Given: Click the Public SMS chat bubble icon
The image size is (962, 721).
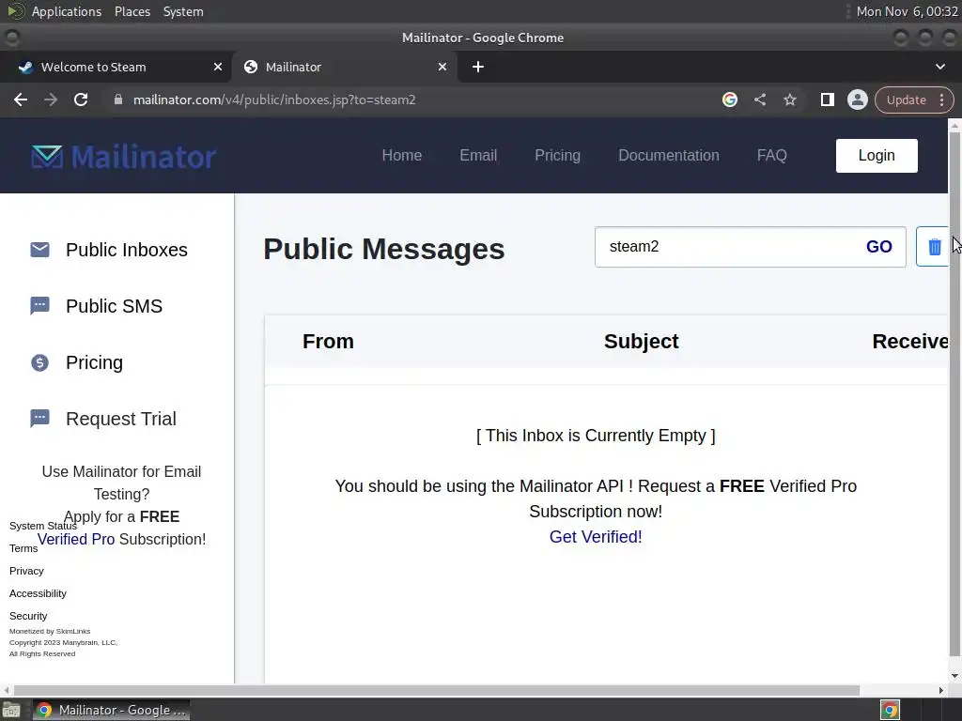Looking at the screenshot, I should coord(39,305).
